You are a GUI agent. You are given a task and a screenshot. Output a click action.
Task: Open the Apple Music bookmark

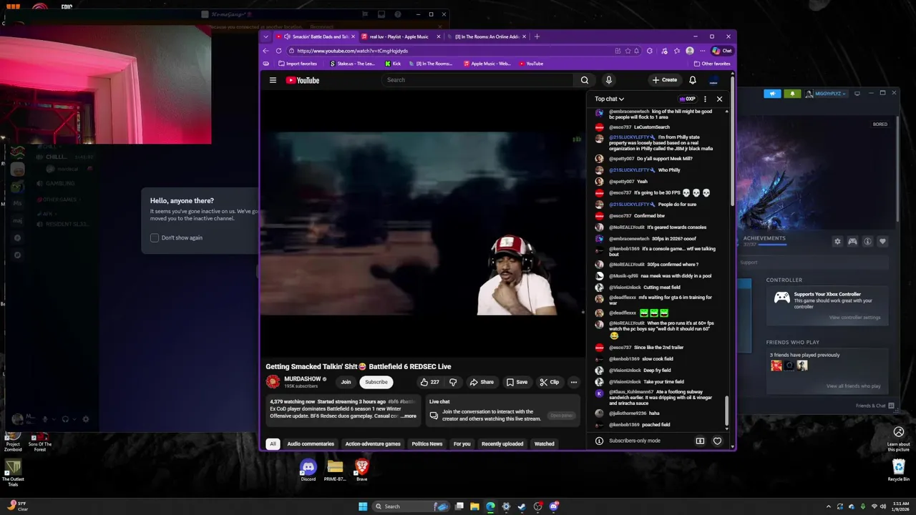(x=487, y=64)
